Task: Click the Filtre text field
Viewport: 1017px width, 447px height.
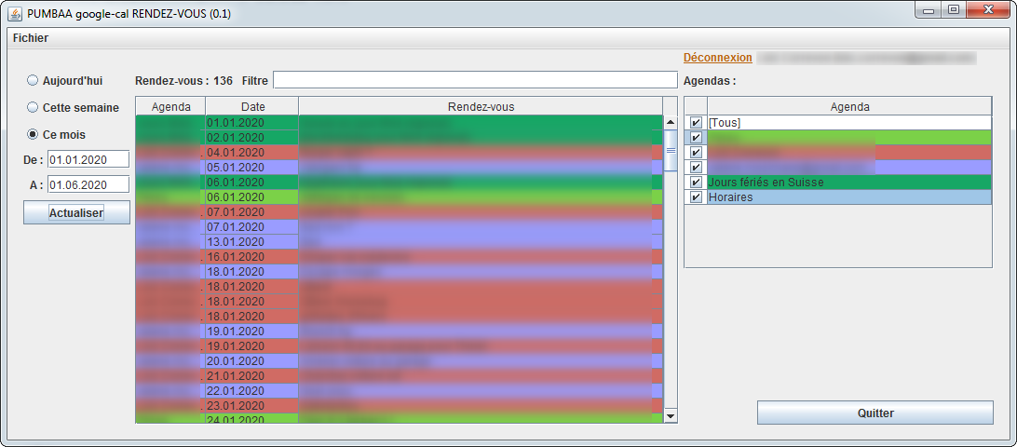Action: (475, 80)
